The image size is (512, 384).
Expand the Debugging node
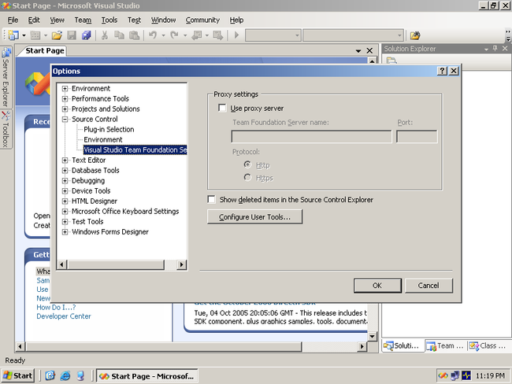(65, 181)
